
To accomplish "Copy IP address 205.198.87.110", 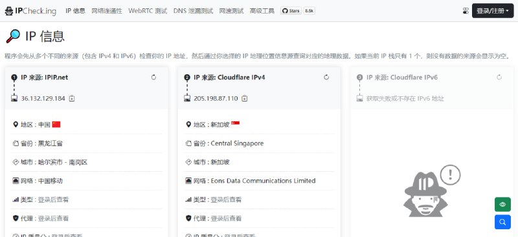I will [x=245, y=98].
